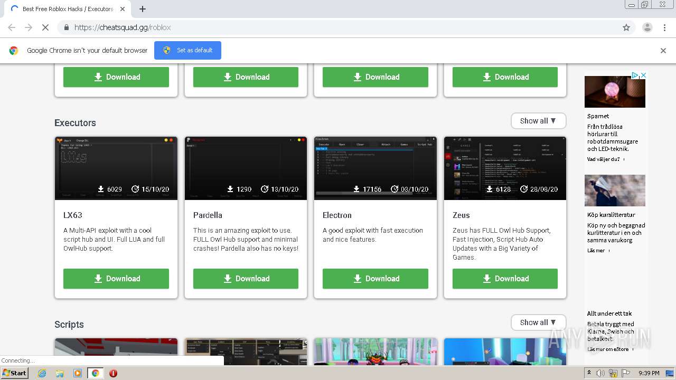Open the Pardella screenshot thumbnail
Viewport: 676px width, 380px height.
click(x=246, y=168)
